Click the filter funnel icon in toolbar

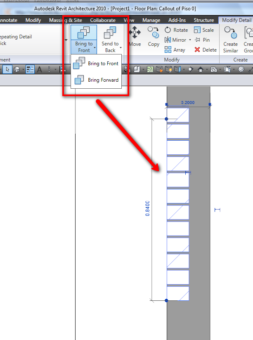(227, 69)
